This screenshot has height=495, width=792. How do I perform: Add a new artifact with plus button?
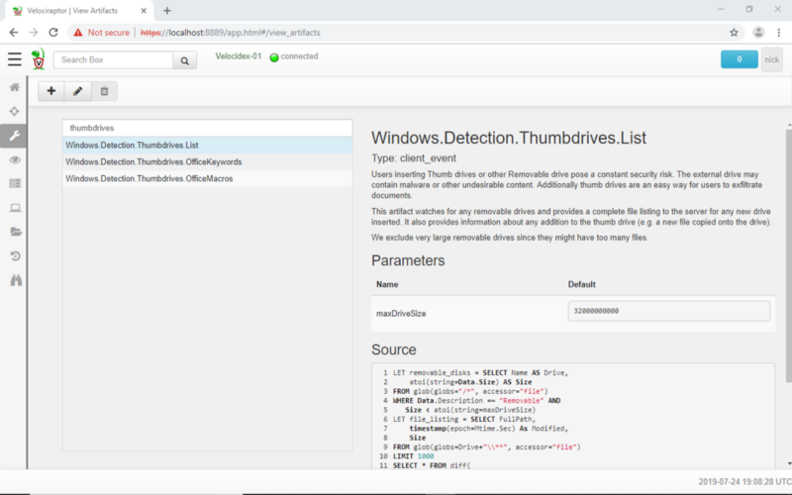(51, 91)
